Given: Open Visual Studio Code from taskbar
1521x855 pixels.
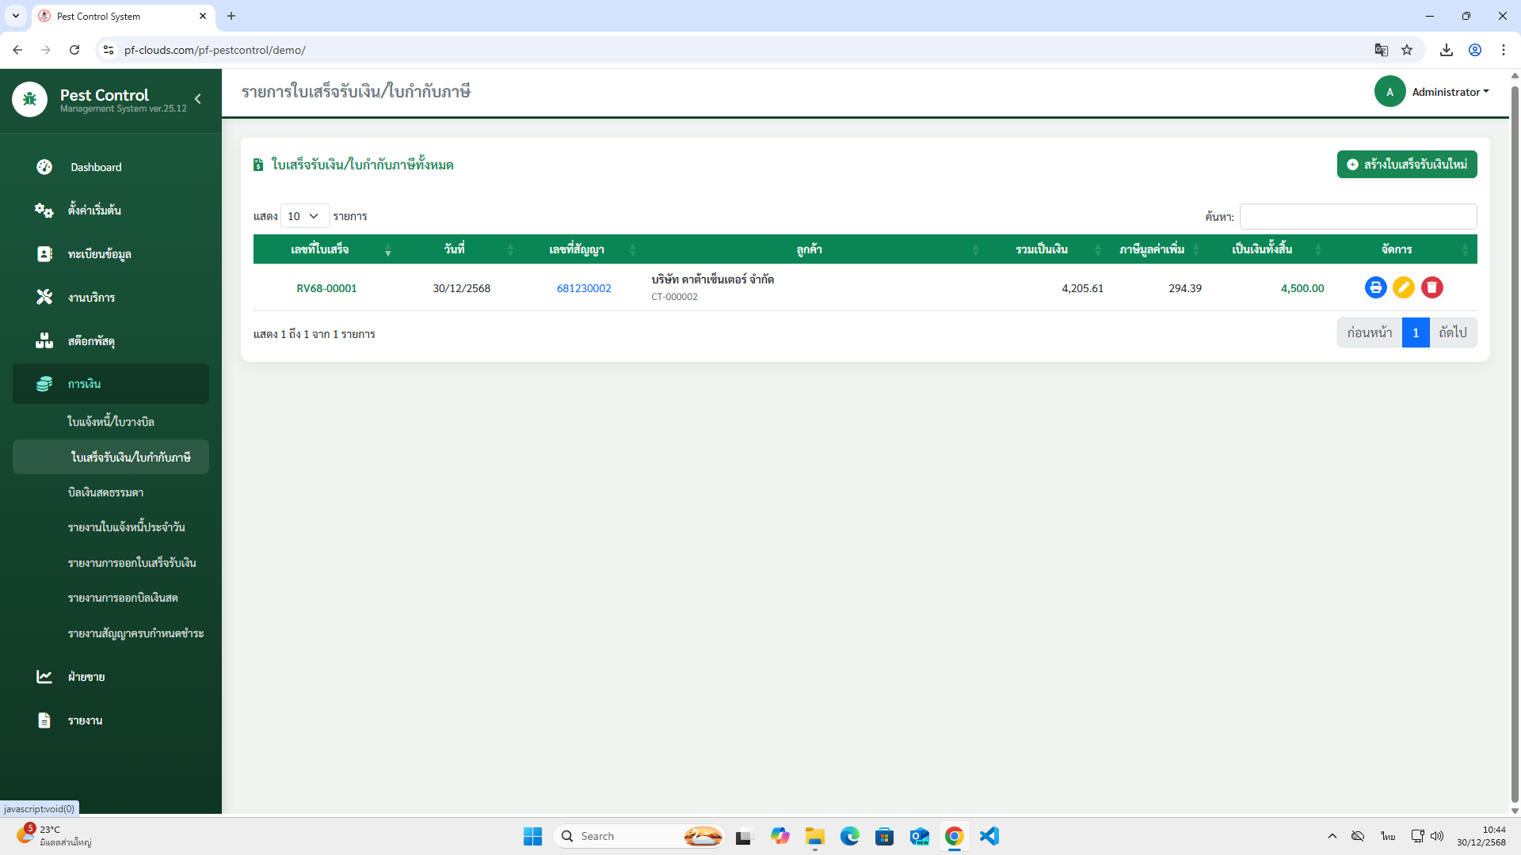Looking at the screenshot, I should click(989, 836).
